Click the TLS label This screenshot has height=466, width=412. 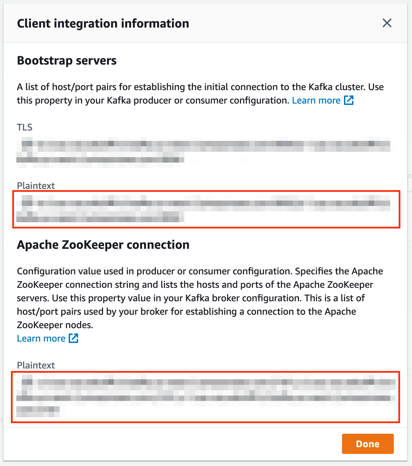(25, 127)
